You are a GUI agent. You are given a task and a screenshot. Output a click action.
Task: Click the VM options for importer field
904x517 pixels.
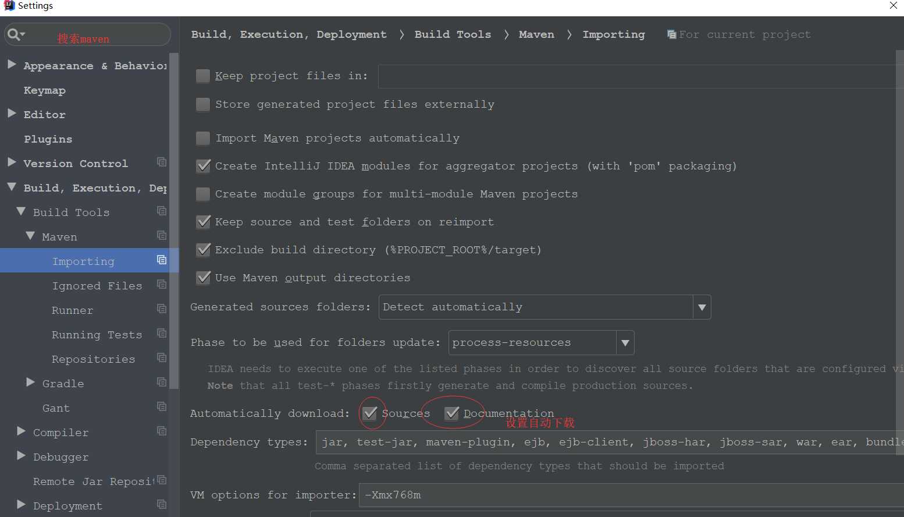click(x=631, y=495)
